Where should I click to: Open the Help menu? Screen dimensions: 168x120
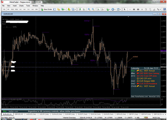pos(42,6)
